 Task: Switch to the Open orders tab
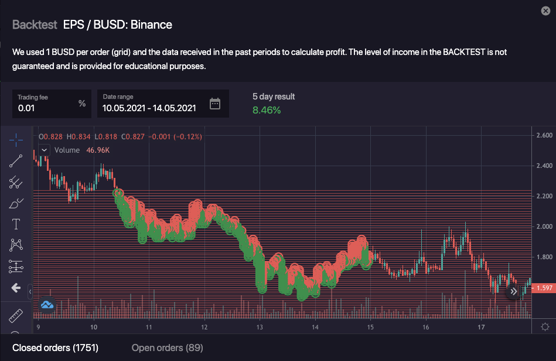[x=167, y=348]
